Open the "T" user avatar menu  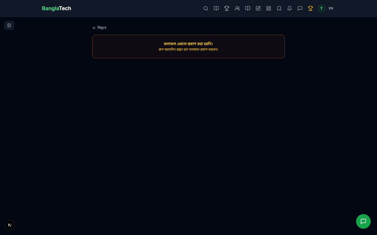pos(321,8)
